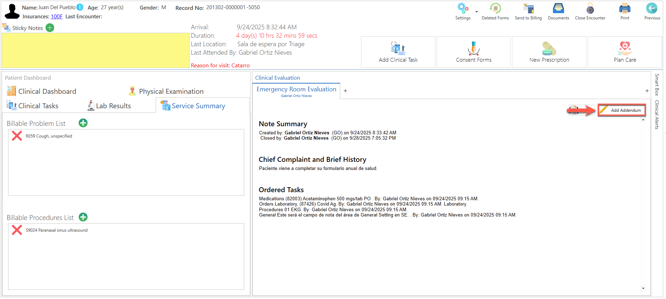Open Plan Care
The image size is (666, 299).
tap(625, 52)
